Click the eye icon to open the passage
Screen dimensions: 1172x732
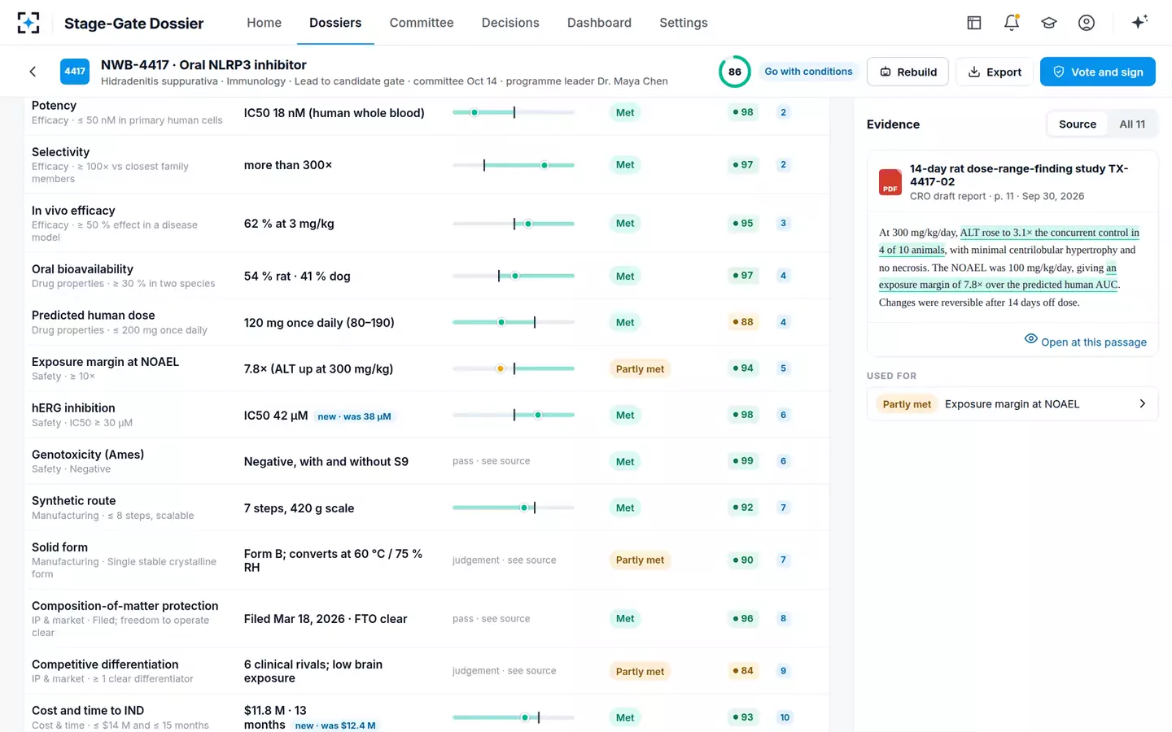coord(1031,339)
